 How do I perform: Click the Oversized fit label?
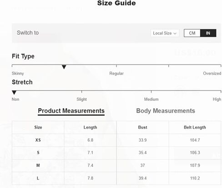click(x=212, y=74)
